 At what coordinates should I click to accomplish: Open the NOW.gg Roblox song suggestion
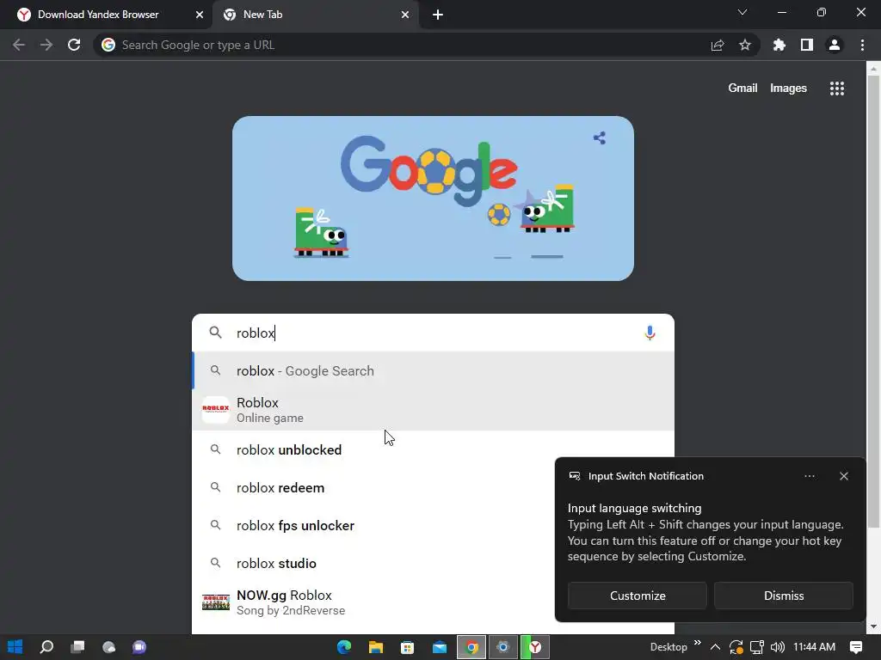point(373,602)
